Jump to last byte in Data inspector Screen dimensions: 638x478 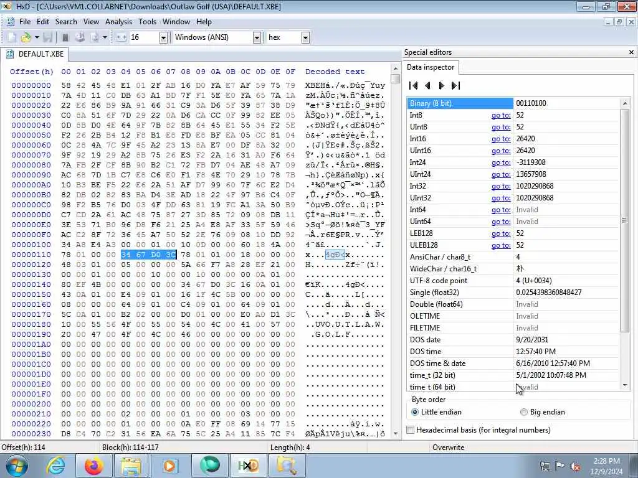pyautogui.click(x=455, y=85)
